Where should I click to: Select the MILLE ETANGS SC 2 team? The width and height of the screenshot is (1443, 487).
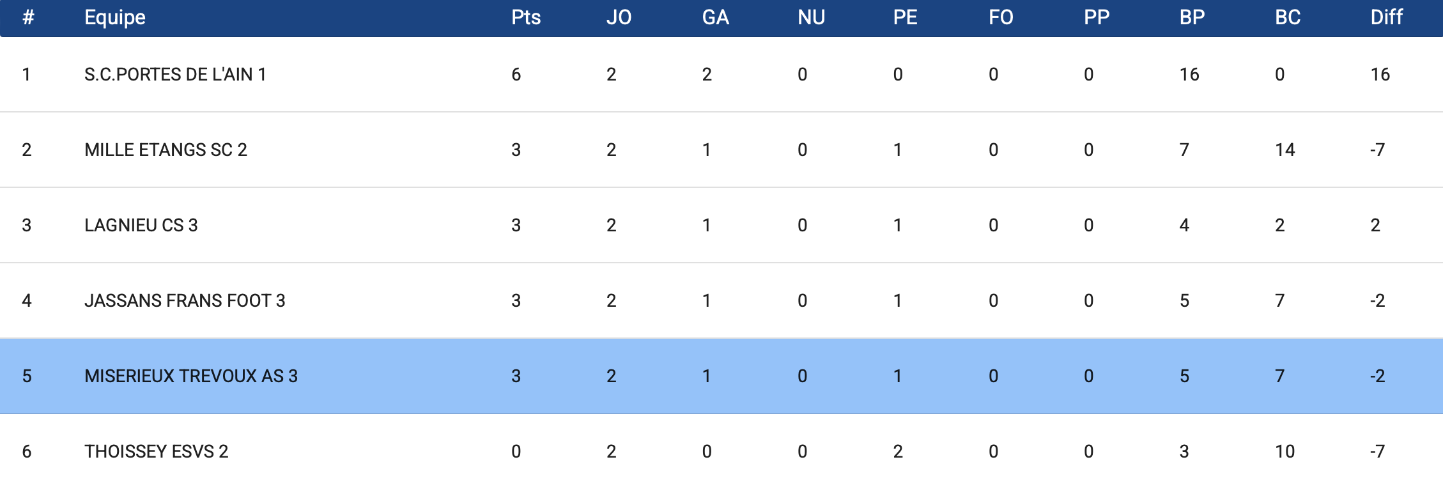coord(166,150)
